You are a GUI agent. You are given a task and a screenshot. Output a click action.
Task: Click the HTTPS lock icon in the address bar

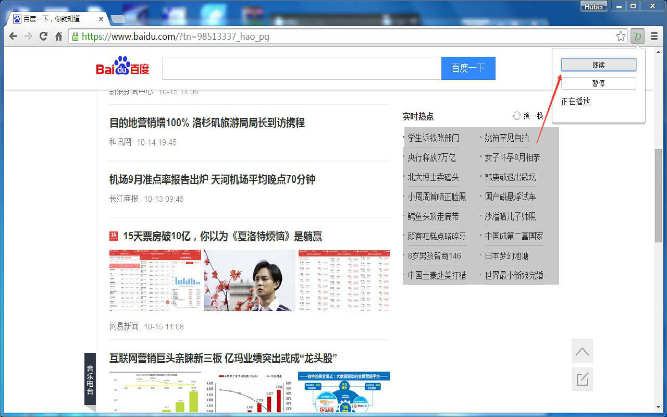[x=76, y=37]
